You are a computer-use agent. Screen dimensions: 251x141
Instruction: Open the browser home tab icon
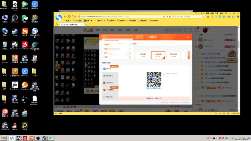point(57,24)
